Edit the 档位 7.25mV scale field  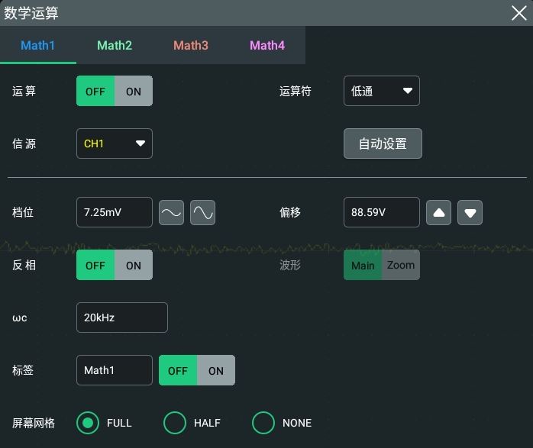point(115,212)
